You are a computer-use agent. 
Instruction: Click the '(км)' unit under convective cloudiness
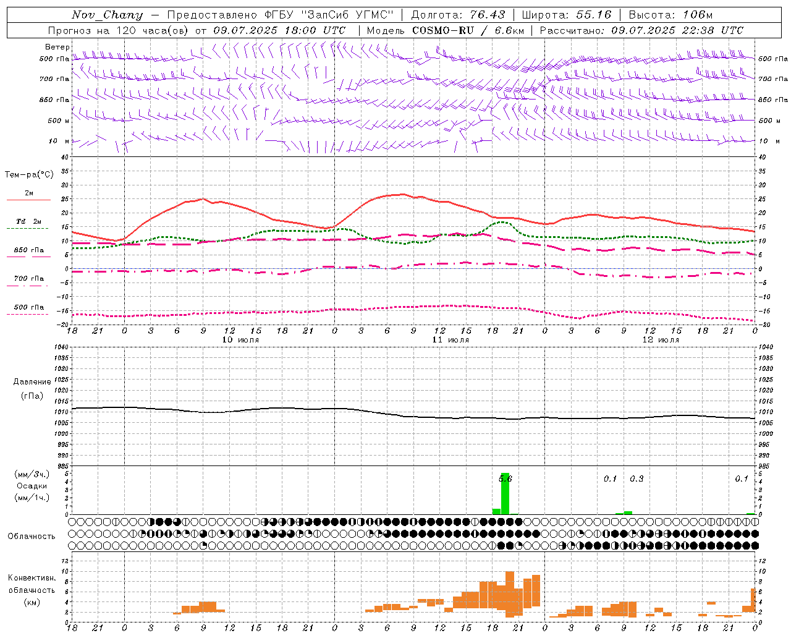point(32,602)
